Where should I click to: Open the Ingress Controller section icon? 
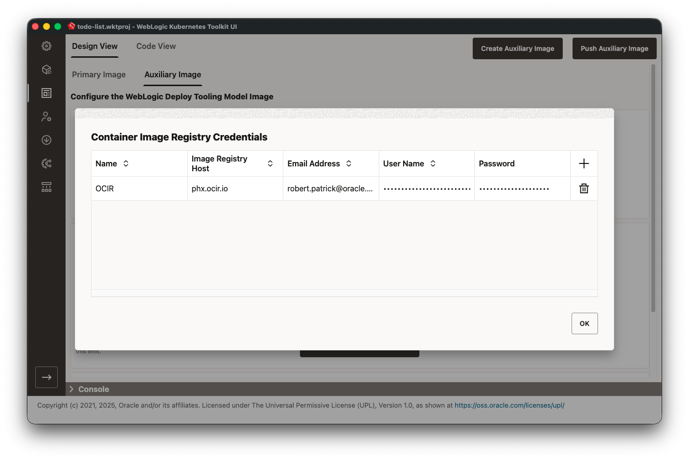pos(46,187)
